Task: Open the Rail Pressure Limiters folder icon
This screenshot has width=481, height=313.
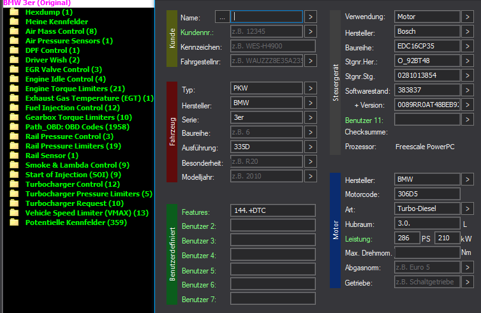Action: coord(14,146)
